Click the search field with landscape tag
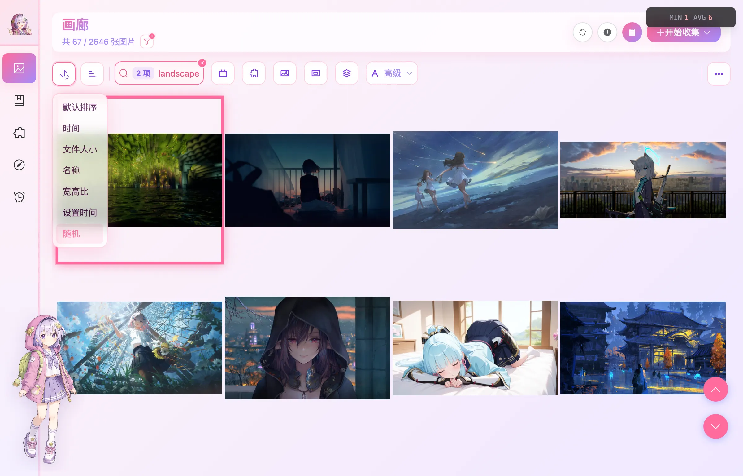Screen dimensions: 743x476 tap(159, 73)
